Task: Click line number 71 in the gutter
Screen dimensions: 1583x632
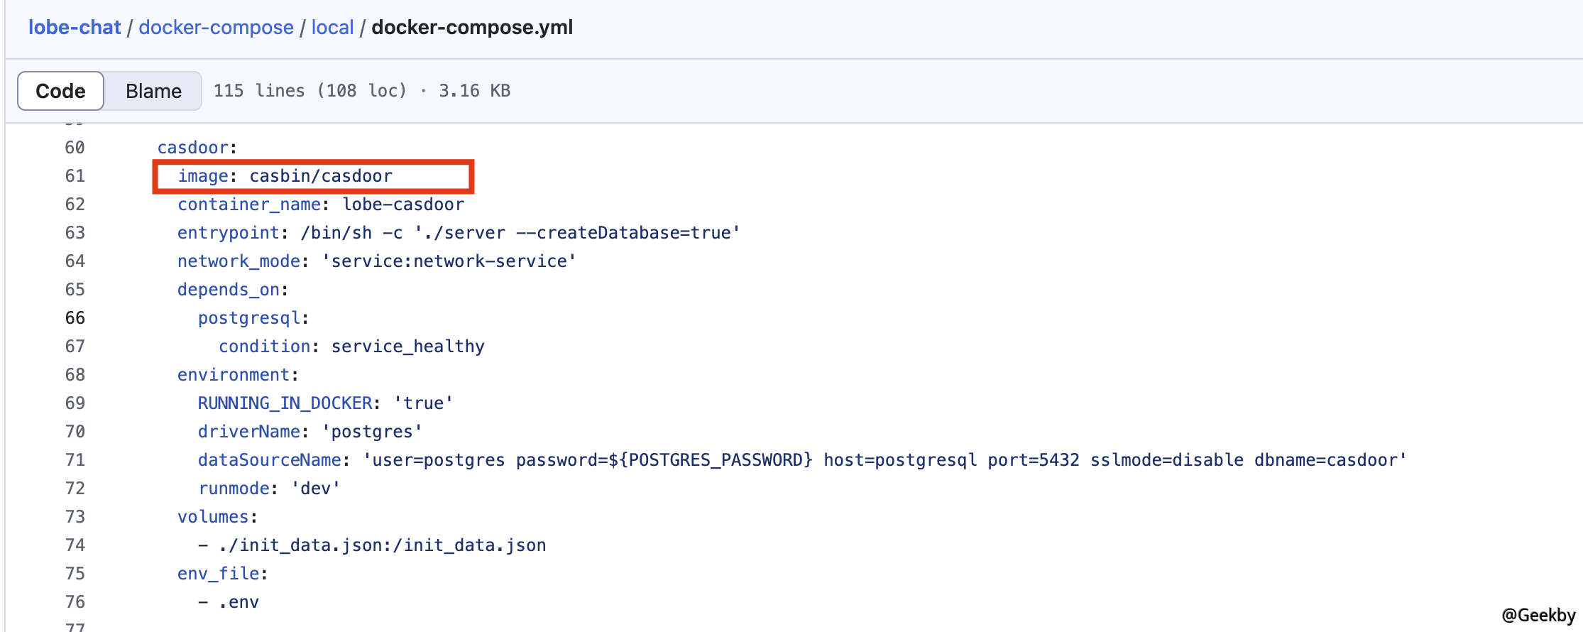Action: (x=75, y=460)
